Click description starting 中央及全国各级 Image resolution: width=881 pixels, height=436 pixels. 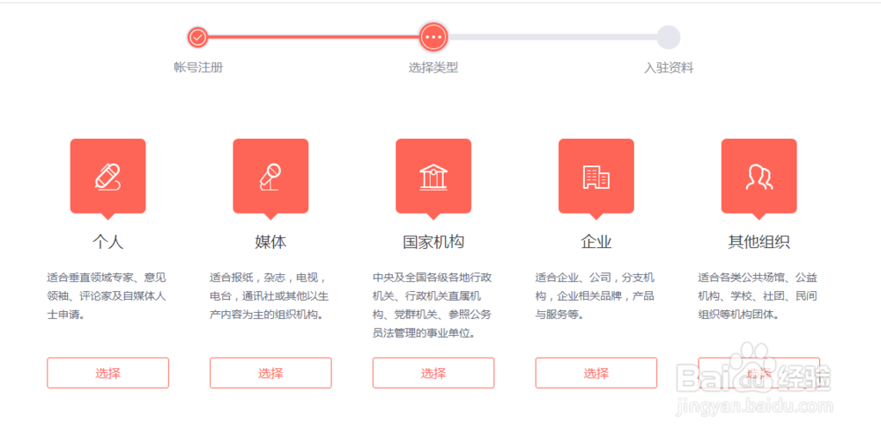point(432,305)
